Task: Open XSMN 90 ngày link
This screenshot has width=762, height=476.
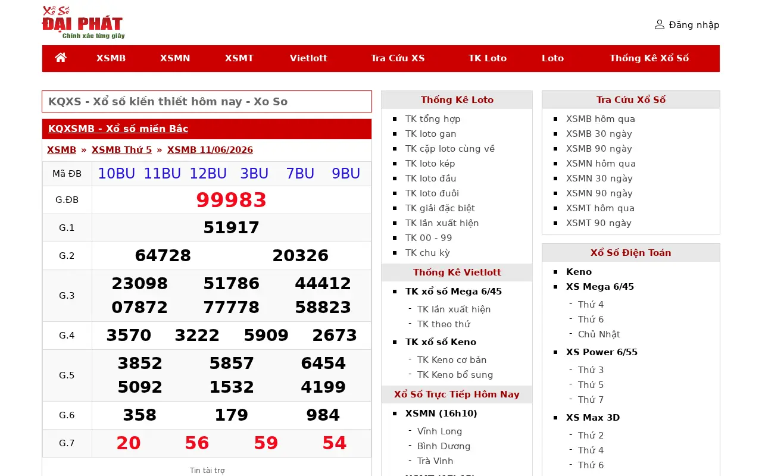Action: (599, 193)
